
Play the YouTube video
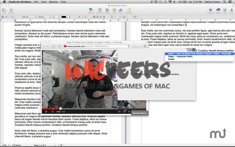click(46, 112)
